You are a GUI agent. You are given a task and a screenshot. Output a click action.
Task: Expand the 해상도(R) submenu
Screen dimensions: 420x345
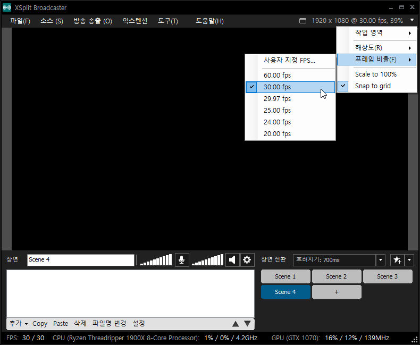[376, 48]
